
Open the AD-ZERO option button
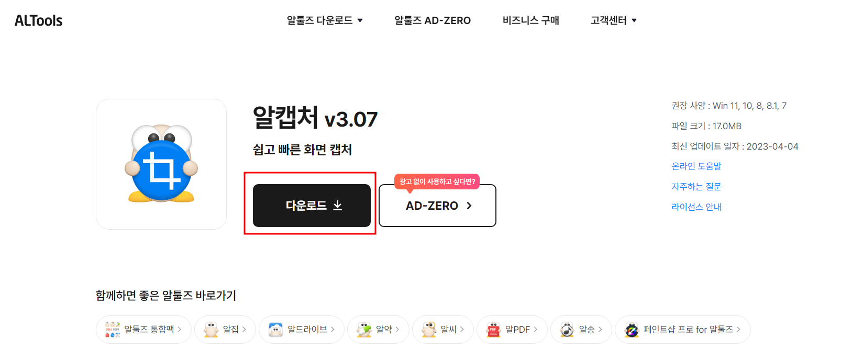[437, 206]
